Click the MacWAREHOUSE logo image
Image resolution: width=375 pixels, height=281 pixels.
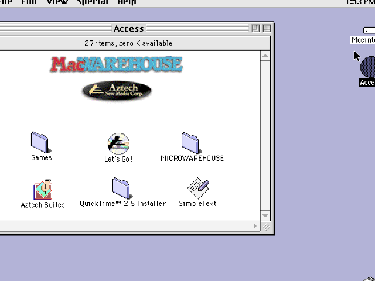click(117, 64)
